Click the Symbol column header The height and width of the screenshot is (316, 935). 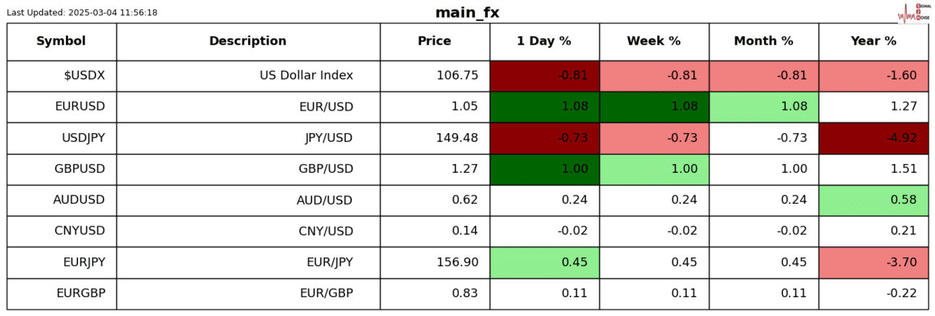62,41
